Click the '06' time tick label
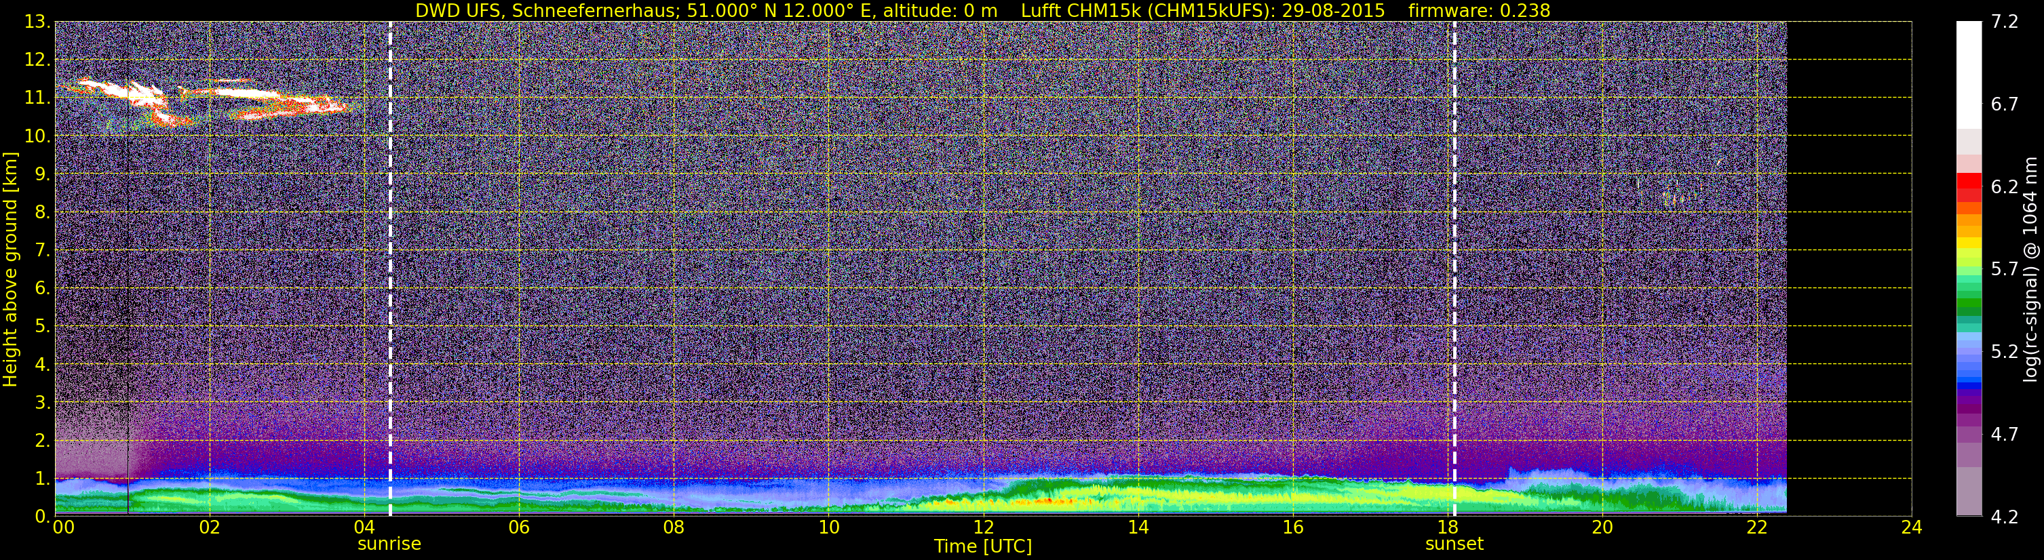The width and height of the screenshot is (2044, 560). click(518, 527)
